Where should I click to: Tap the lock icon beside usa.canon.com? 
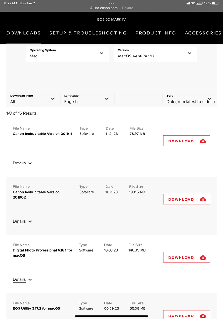click(91, 8)
